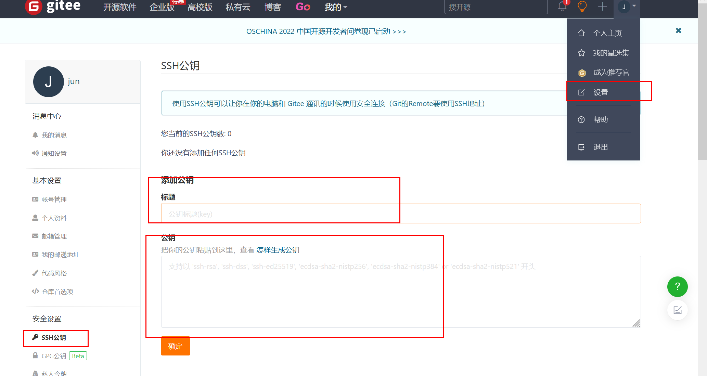Click the hexagon badge icon beside 成为推荐官

pyautogui.click(x=582, y=73)
